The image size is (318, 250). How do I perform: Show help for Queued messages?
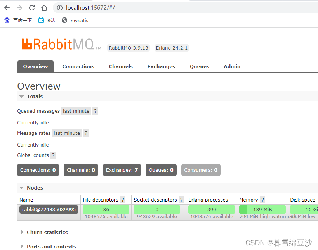(x=95, y=111)
